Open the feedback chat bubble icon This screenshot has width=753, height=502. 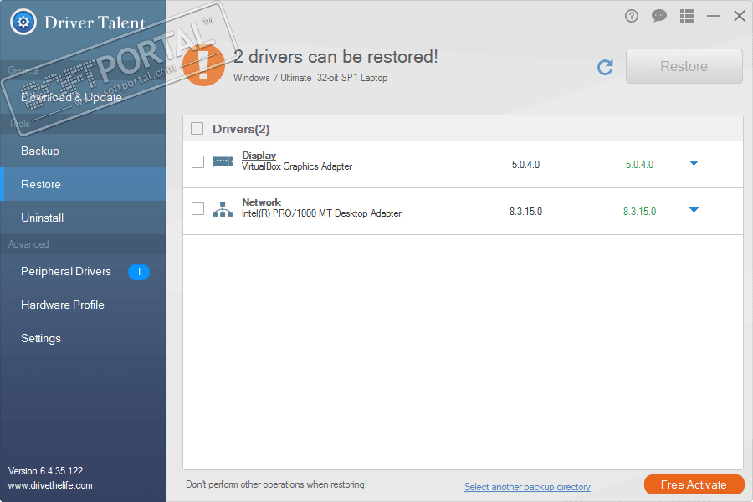659,17
